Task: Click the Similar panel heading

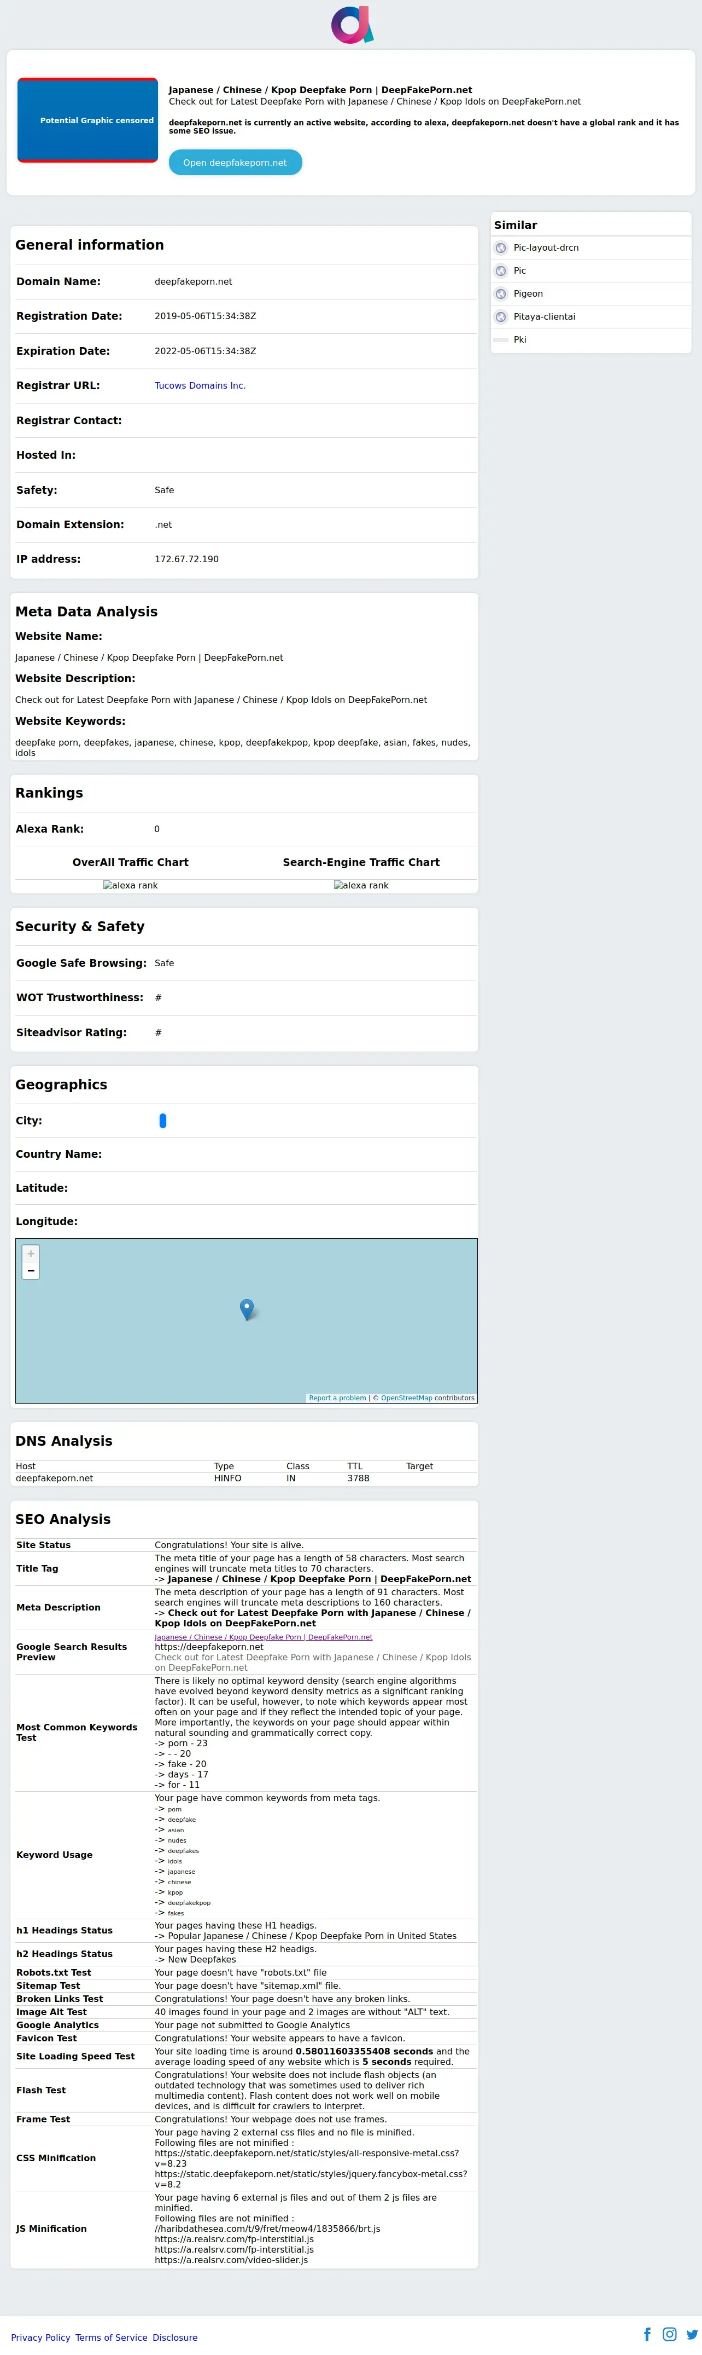Action: [516, 225]
